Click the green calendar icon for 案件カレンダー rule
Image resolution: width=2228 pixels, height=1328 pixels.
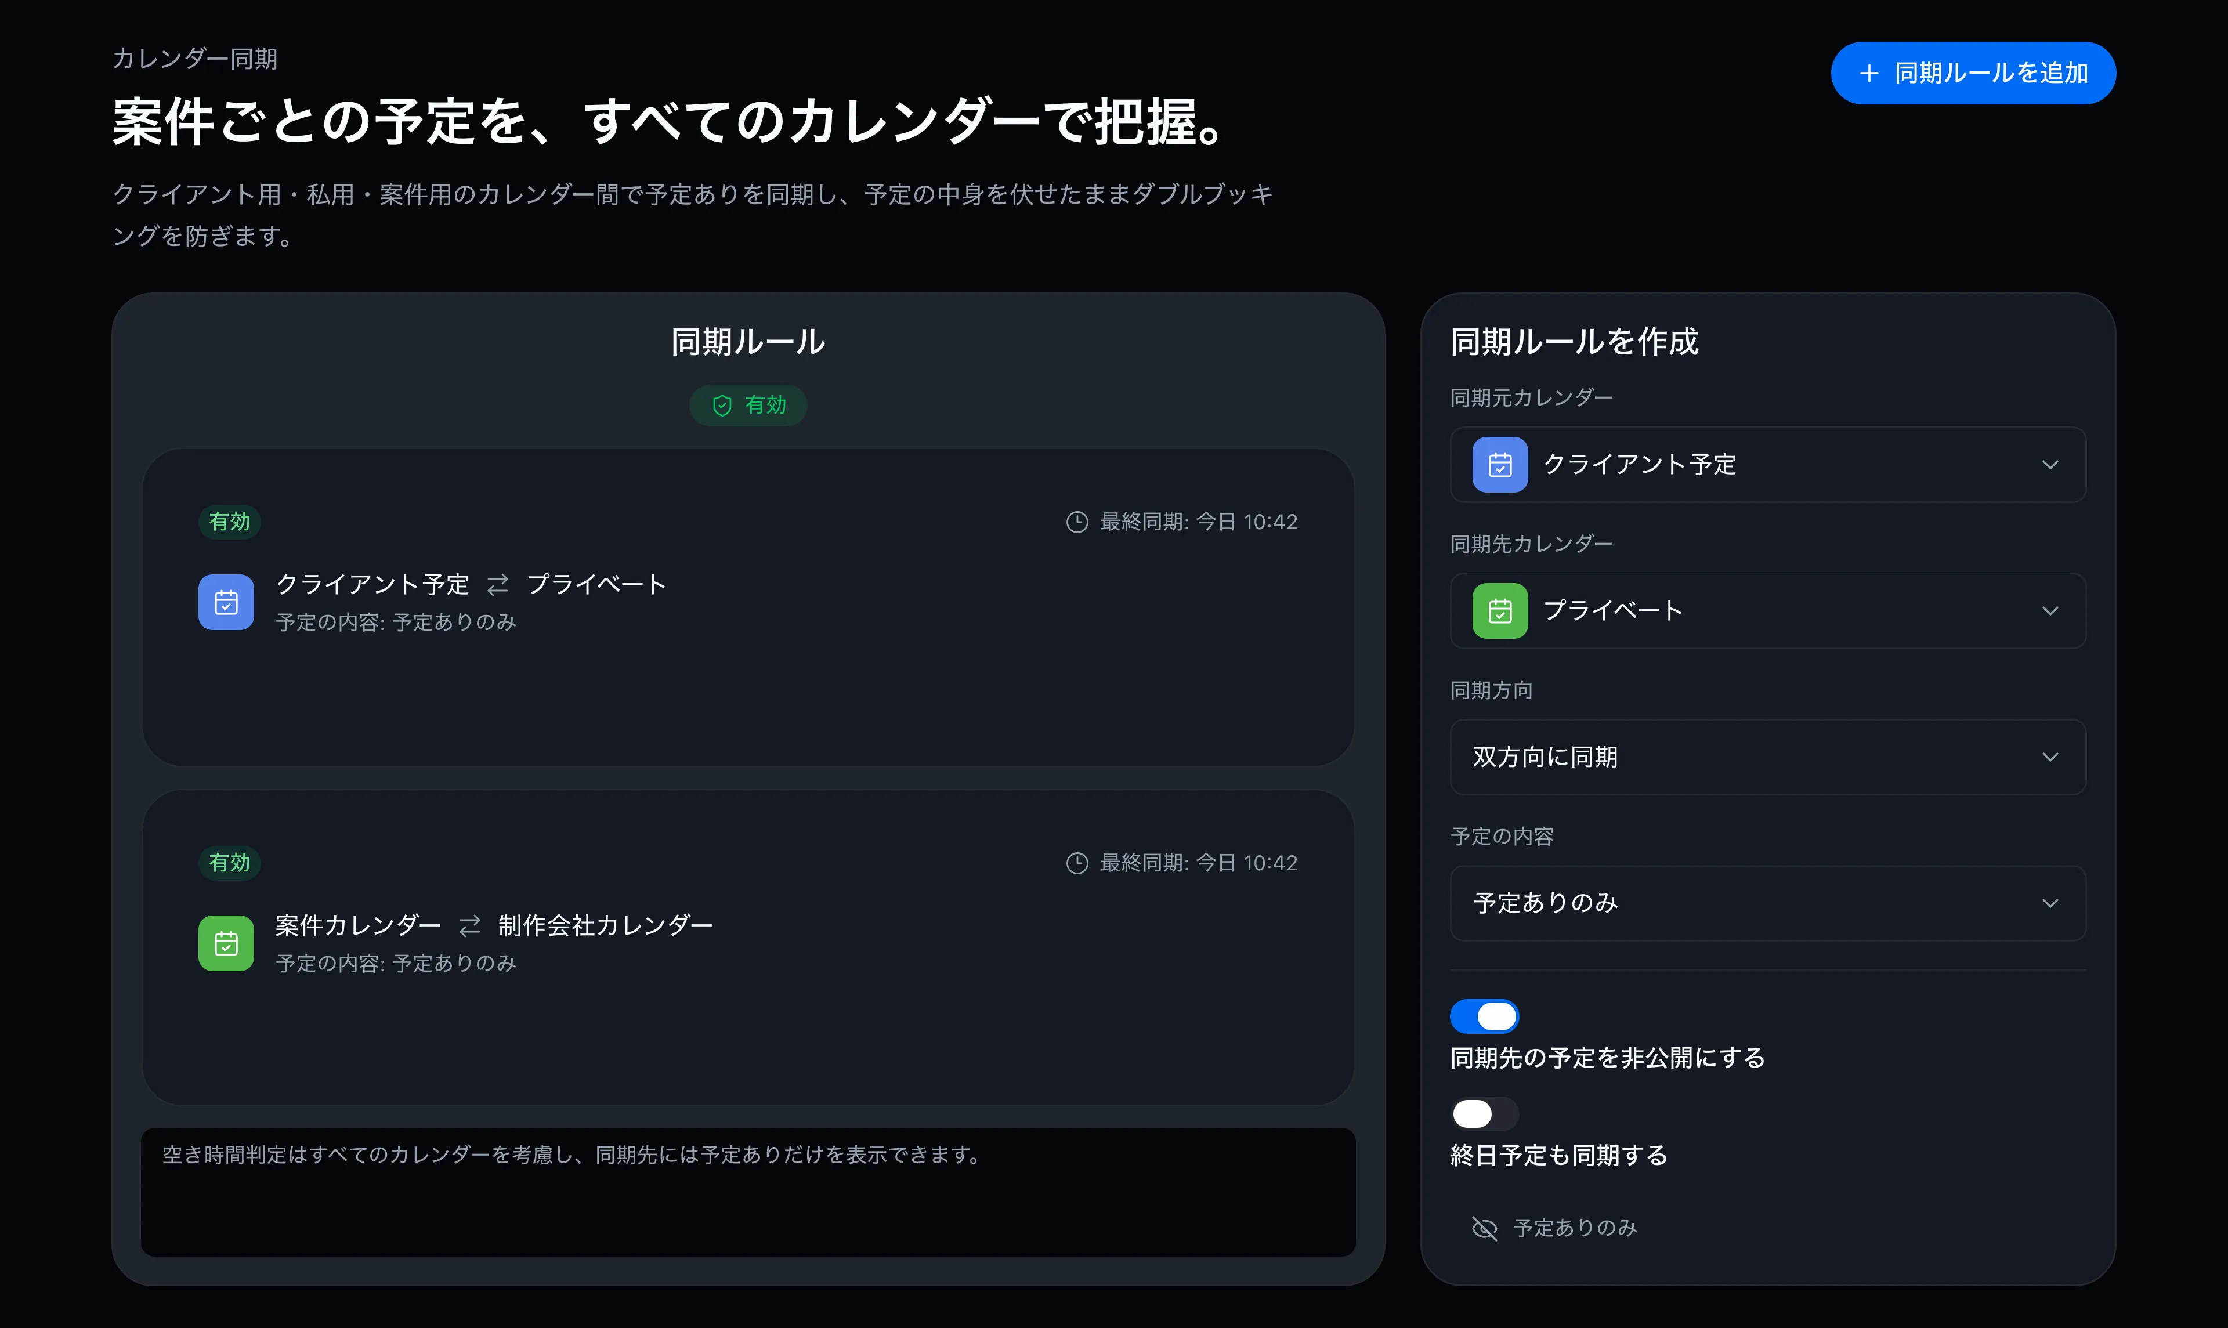click(226, 943)
